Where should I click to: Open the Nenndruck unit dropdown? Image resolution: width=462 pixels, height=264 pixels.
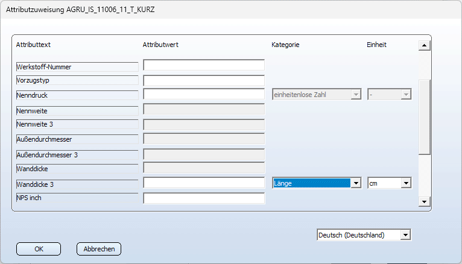pyautogui.click(x=406, y=95)
